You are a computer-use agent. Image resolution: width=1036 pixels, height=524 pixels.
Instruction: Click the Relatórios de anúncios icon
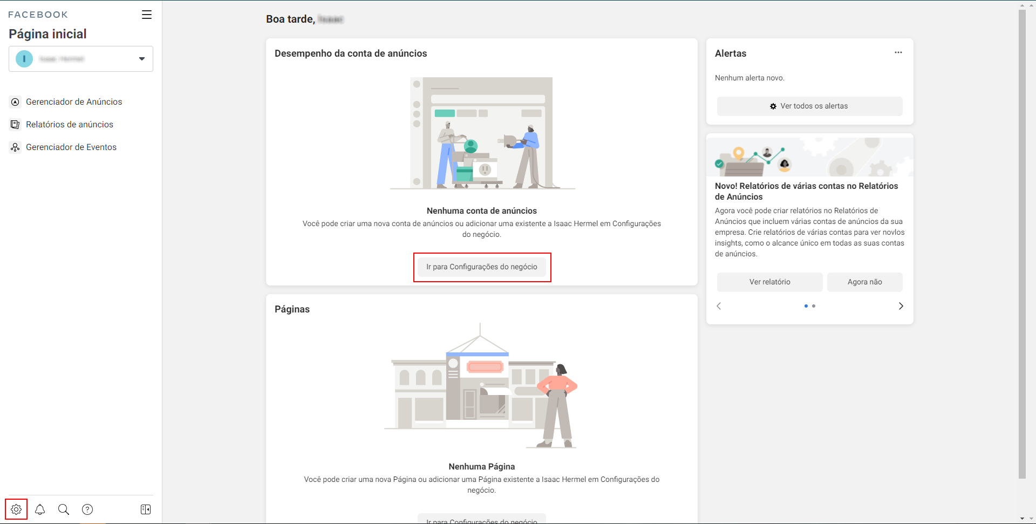(x=16, y=125)
